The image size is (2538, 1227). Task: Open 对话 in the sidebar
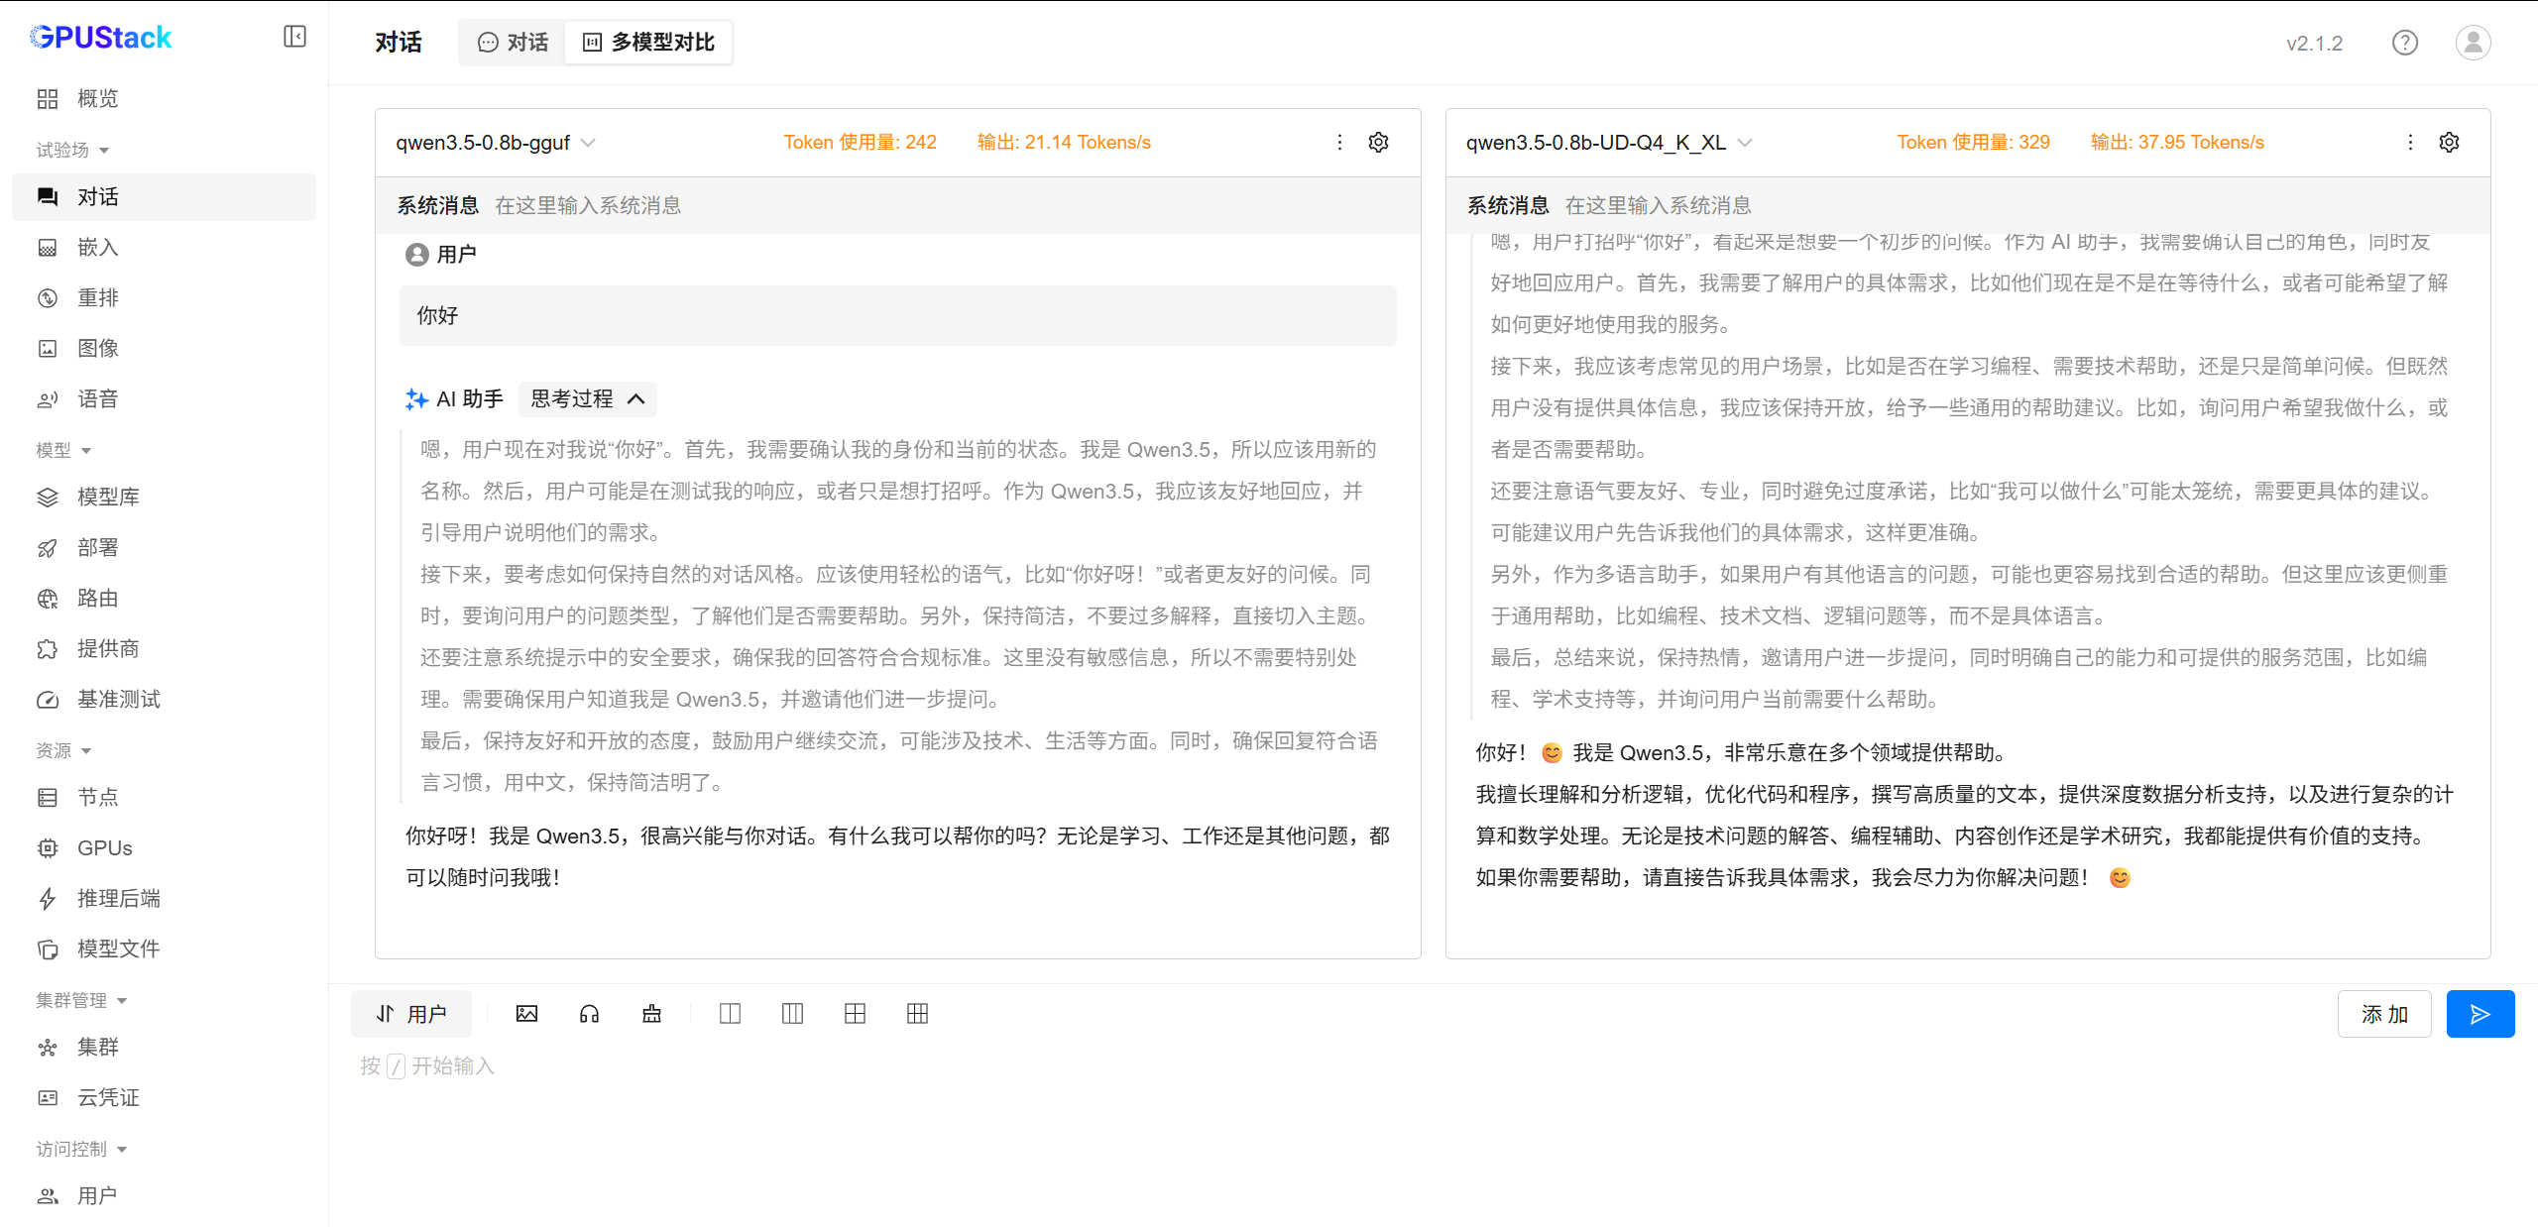coord(164,197)
